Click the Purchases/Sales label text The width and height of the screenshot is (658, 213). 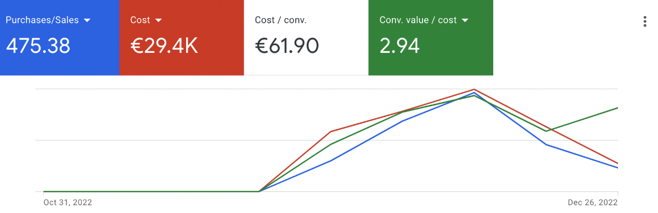click(42, 20)
